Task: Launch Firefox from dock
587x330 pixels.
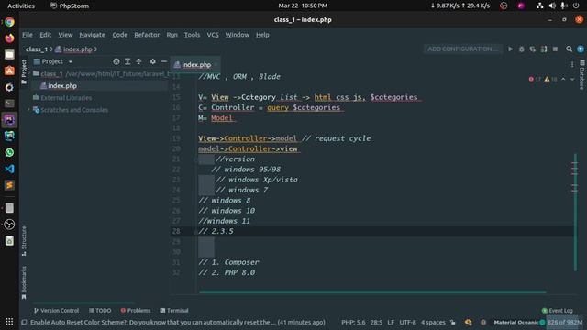Action: (9, 38)
